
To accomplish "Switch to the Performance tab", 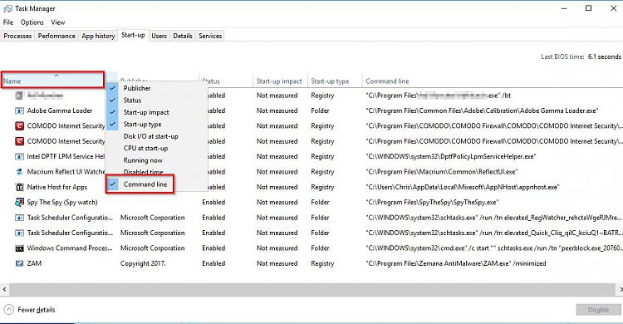I will [56, 36].
